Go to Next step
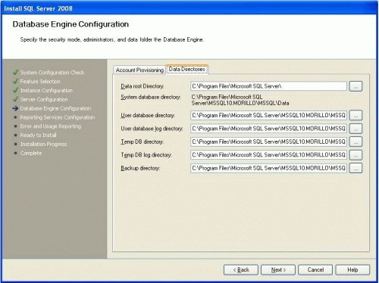379x283 pixels. [x=278, y=270]
